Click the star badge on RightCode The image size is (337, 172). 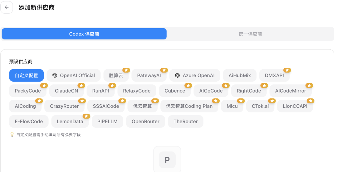(264, 85)
